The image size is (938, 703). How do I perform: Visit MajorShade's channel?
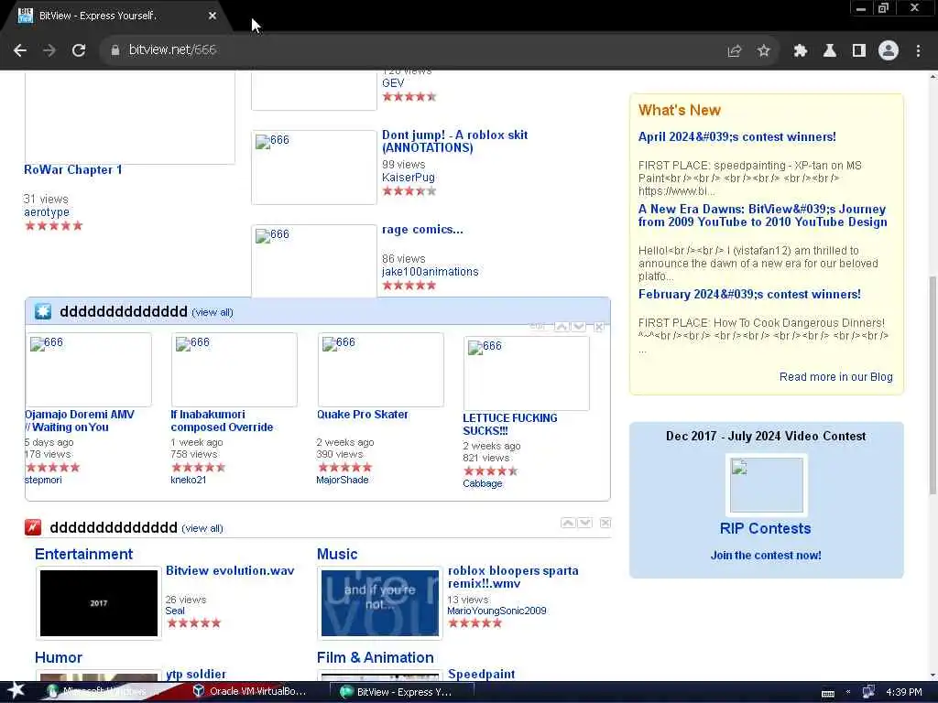(343, 480)
